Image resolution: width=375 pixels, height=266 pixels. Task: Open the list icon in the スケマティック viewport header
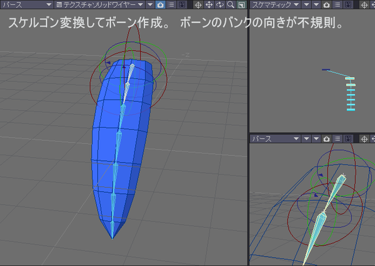tap(337, 4)
